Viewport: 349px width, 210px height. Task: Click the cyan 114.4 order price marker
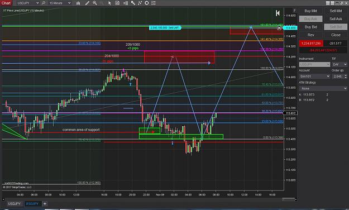290,28
